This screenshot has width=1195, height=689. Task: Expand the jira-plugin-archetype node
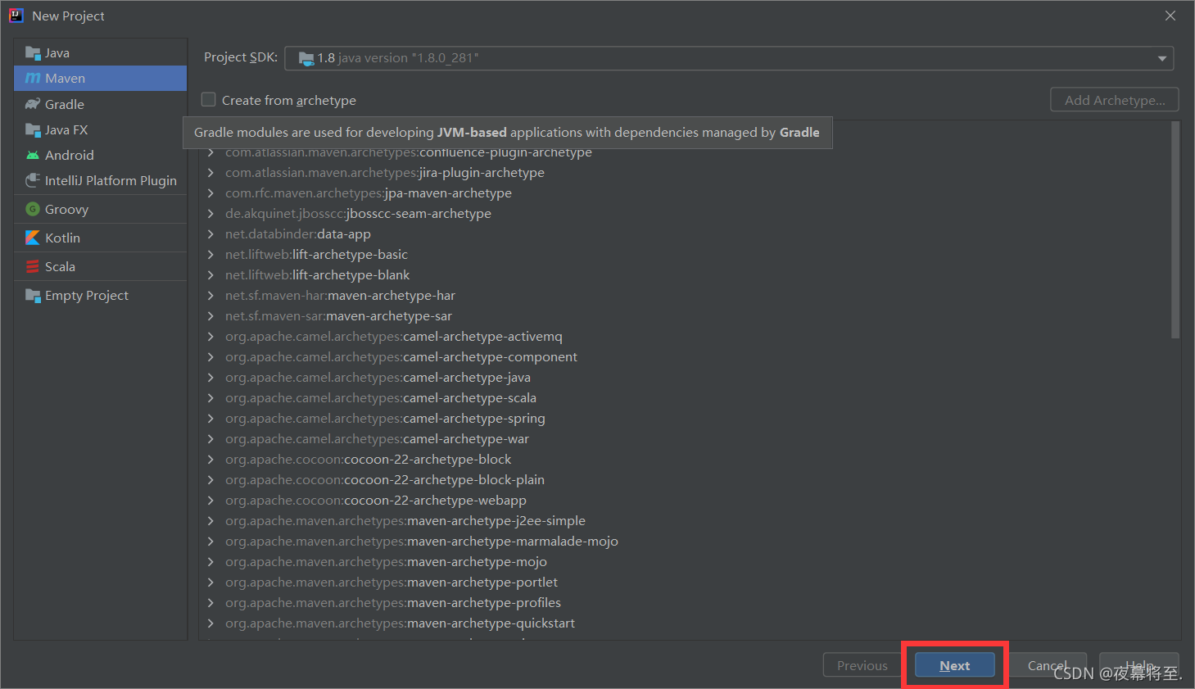tap(210, 172)
